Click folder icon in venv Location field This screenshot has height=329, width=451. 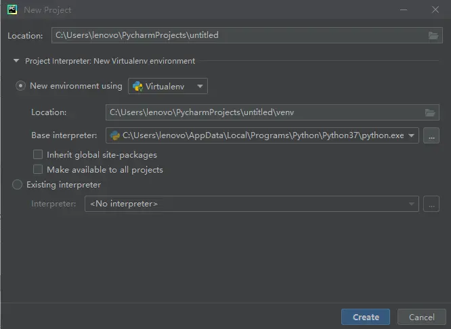click(x=429, y=112)
